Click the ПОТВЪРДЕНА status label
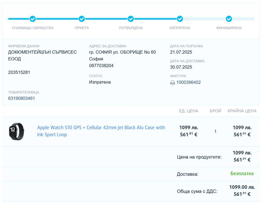The height and width of the screenshot is (205, 262). click(x=131, y=28)
